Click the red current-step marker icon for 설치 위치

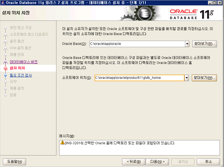(6, 68)
